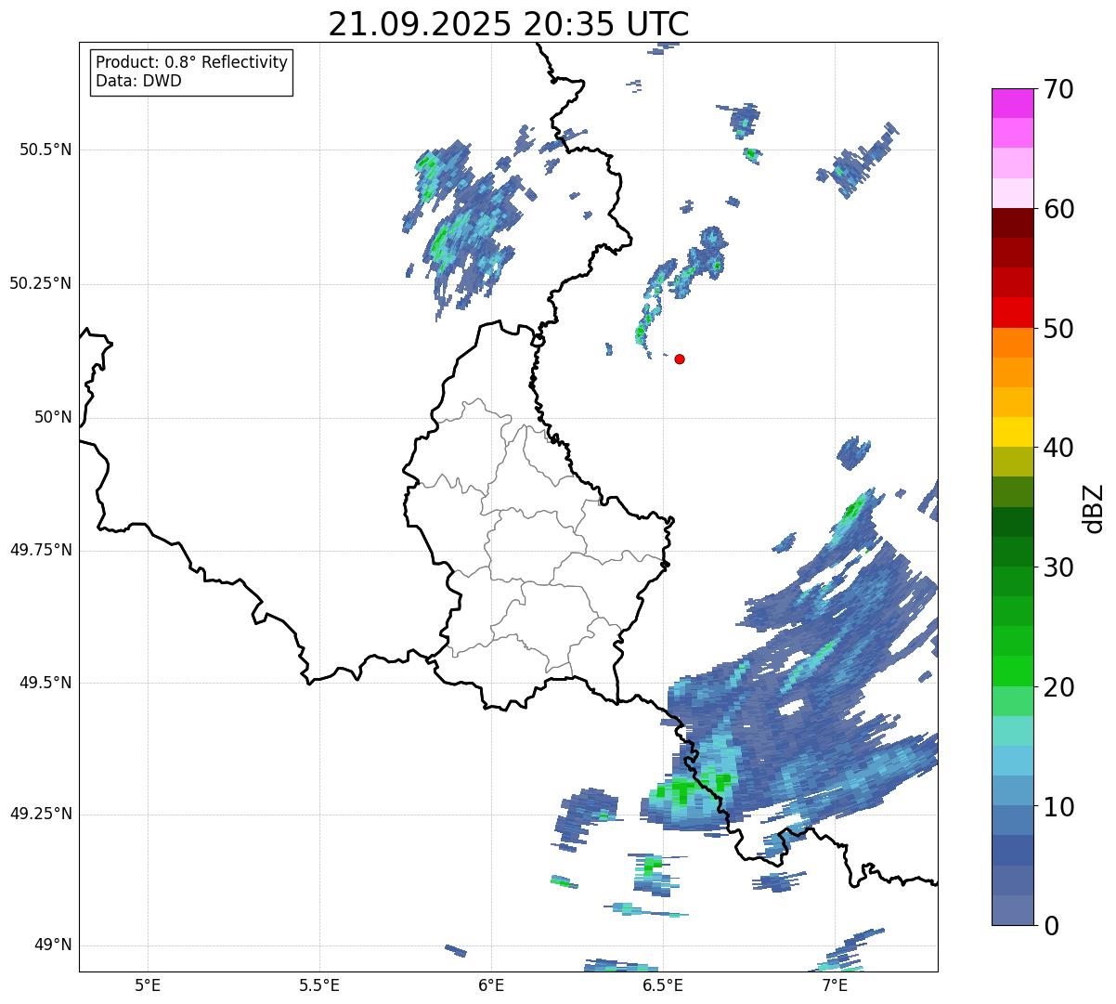Pick the grey-blue bottom colorbar swatch at 0

pyautogui.click(x=1013, y=910)
